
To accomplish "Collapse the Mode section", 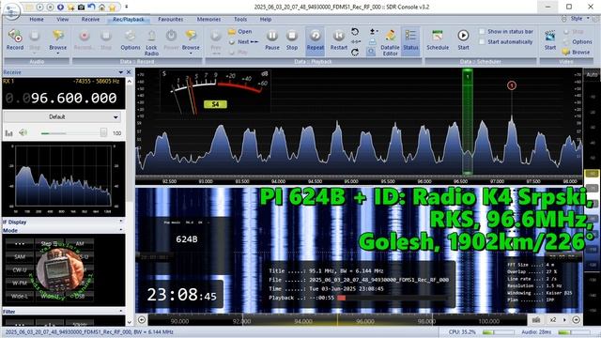I will 121,230.
